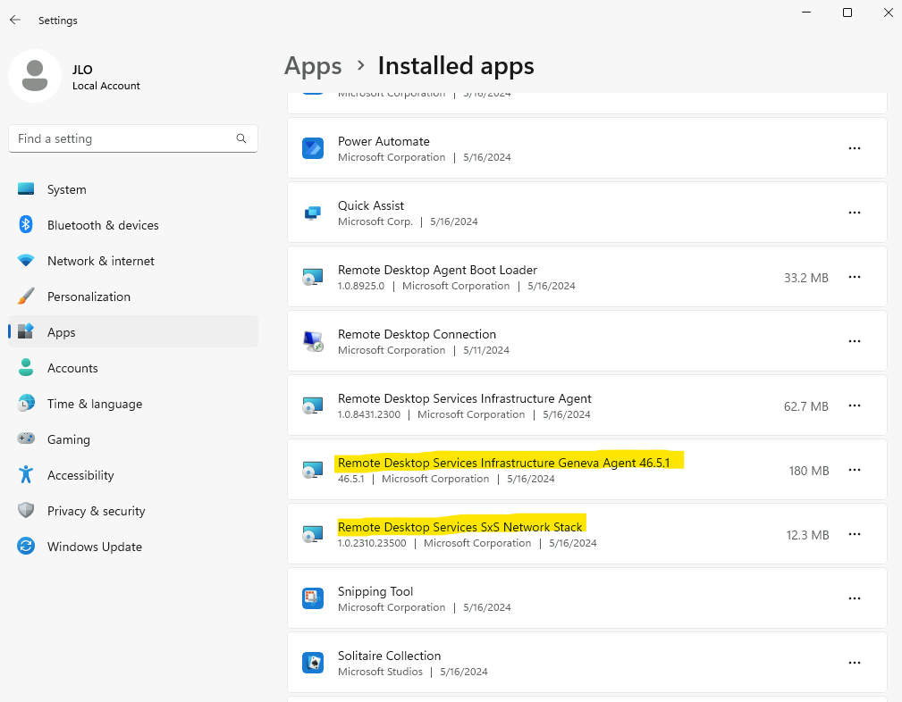
Task: Click the search magnifier icon
Action: pyautogui.click(x=241, y=138)
